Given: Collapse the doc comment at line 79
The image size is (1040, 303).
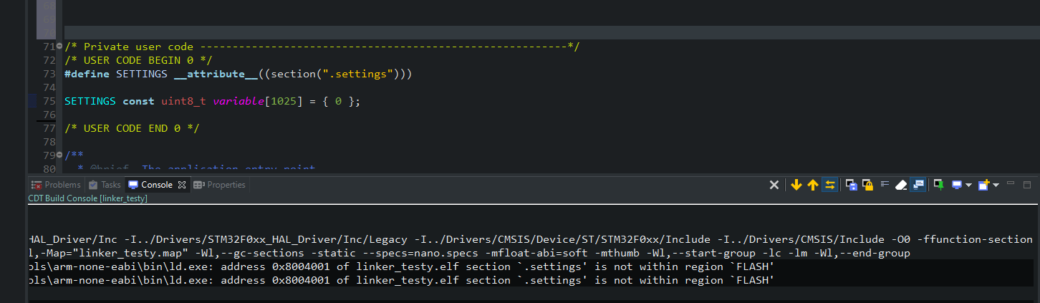Looking at the screenshot, I should click(x=59, y=155).
